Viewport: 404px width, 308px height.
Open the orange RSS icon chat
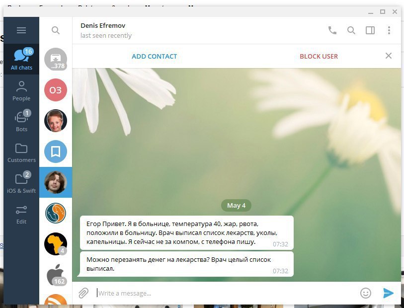(56, 300)
